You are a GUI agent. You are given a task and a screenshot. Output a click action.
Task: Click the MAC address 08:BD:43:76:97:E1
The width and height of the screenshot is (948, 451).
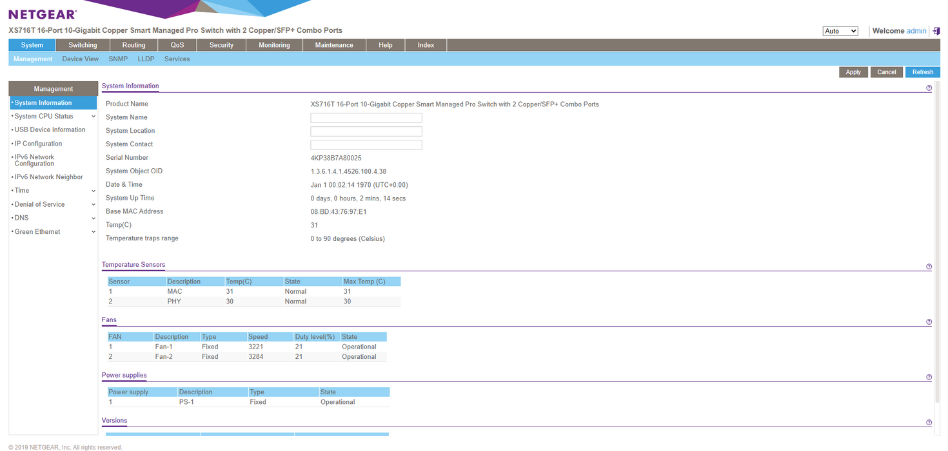[x=339, y=212]
